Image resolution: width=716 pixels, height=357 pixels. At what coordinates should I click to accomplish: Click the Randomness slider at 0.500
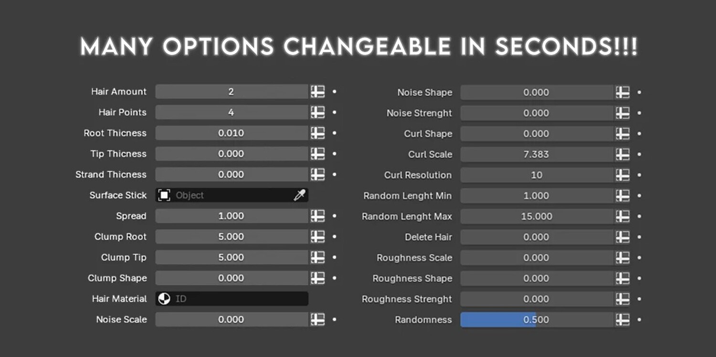(x=537, y=320)
